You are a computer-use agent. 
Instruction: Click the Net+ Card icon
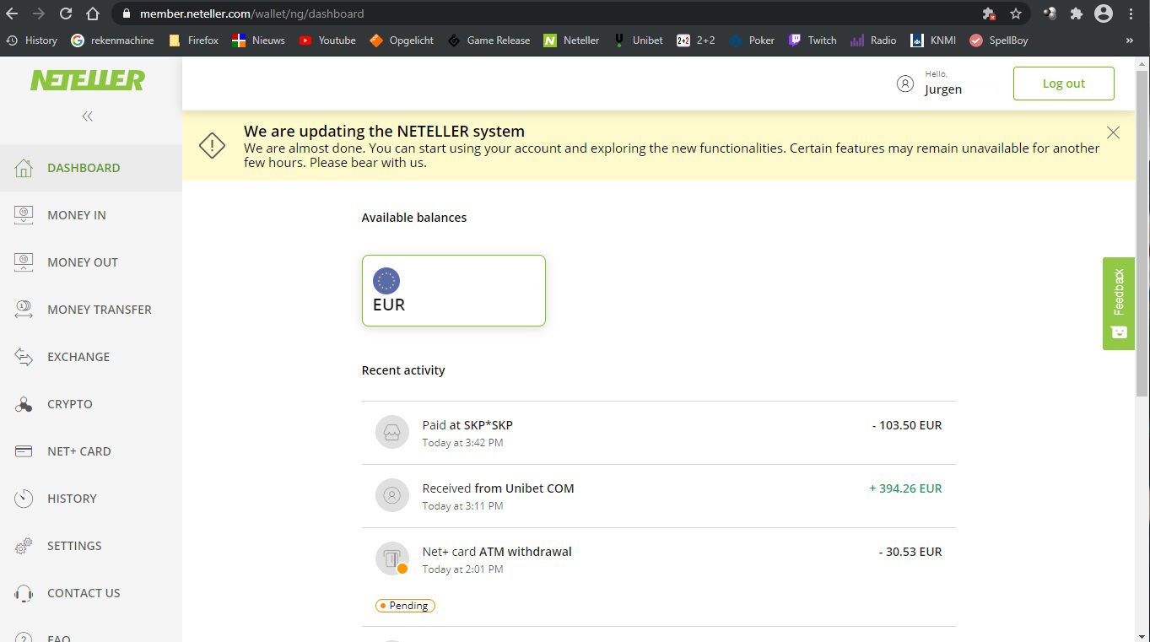pyautogui.click(x=24, y=451)
